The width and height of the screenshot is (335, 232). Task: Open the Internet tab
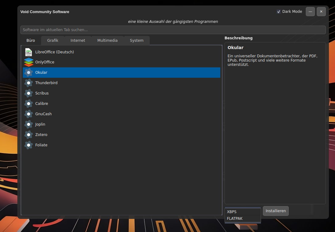(78, 41)
